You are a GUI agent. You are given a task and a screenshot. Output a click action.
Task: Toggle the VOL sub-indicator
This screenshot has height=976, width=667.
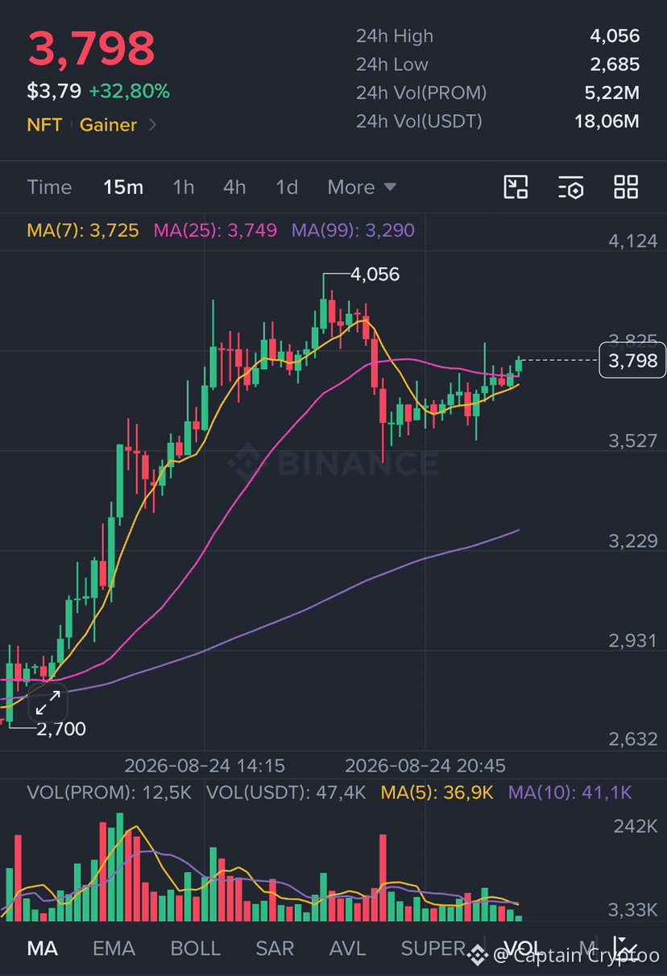tap(523, 949)
